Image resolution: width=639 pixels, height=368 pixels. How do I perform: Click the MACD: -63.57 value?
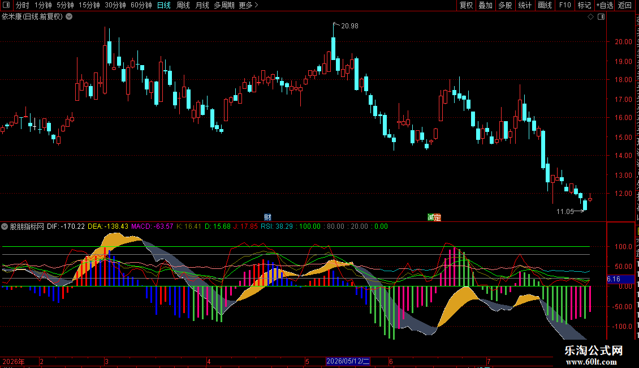pyautogui.click(x=152, y=226)
